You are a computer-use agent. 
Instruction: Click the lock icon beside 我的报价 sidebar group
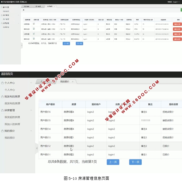tap(2, 131)
